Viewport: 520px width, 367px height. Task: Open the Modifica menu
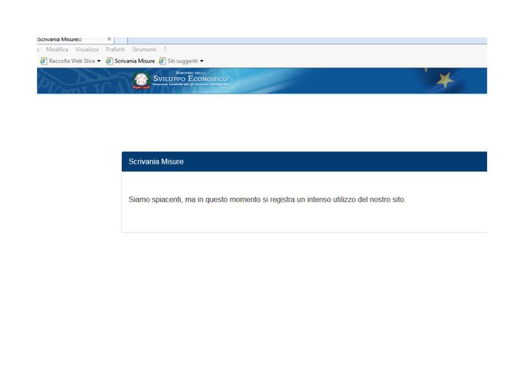(x=57, y=49)
